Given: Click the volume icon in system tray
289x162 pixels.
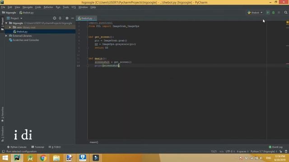Looking at the screenshot, I should pos(261,158).
